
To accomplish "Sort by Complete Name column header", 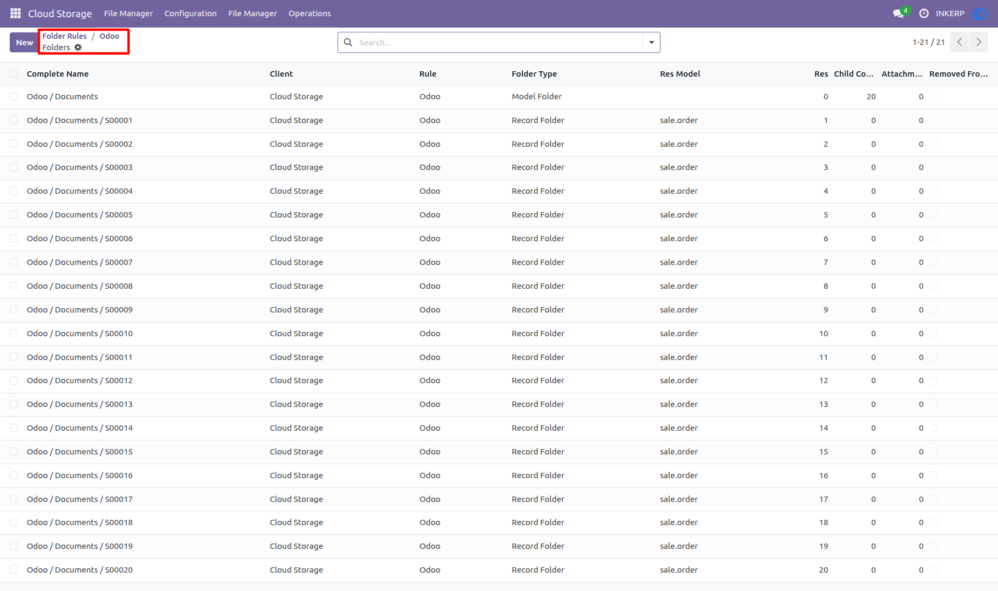I will point(58,74).
